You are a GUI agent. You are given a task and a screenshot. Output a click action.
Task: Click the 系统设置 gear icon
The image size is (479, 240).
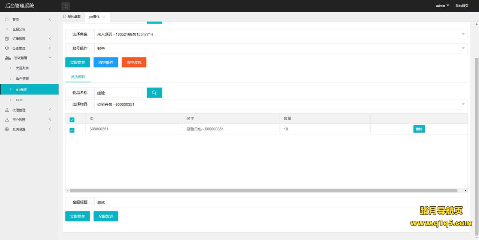[x=7, y=129]
